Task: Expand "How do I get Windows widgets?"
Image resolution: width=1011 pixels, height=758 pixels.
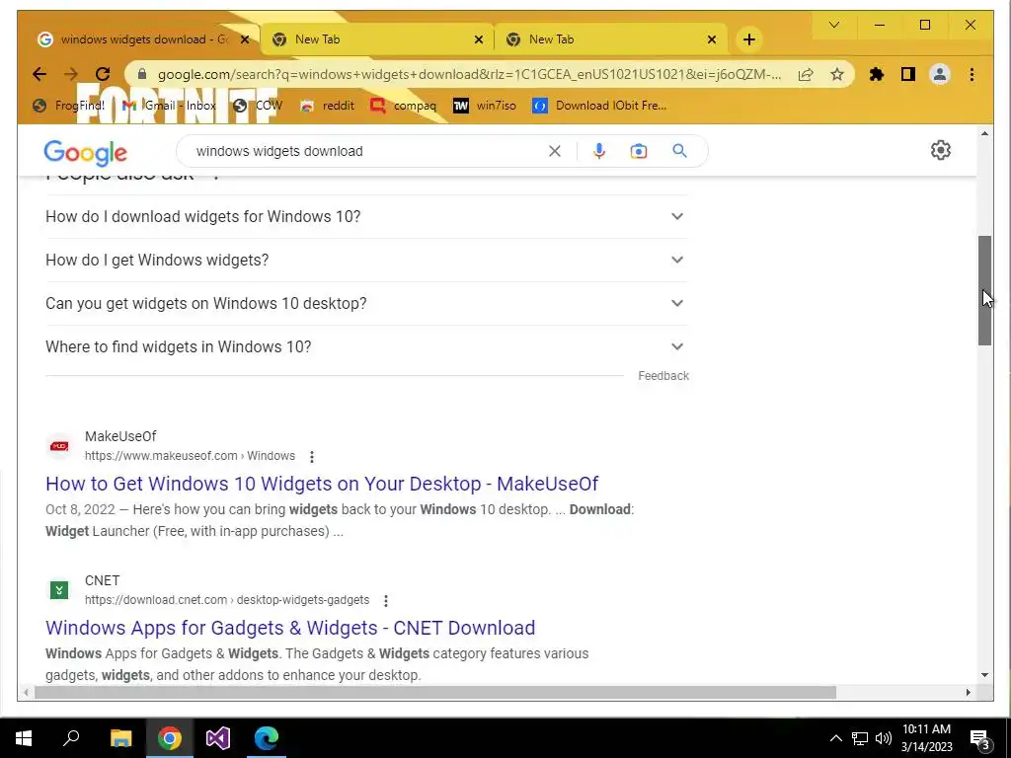Action: (366, 260)
